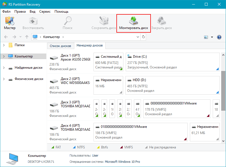Image resolution: width=226 pixels, height=167 pixels.
Task: Select the 4 Г partition on Диск 3
Action: pyautogui.click(x=137, y=109)
